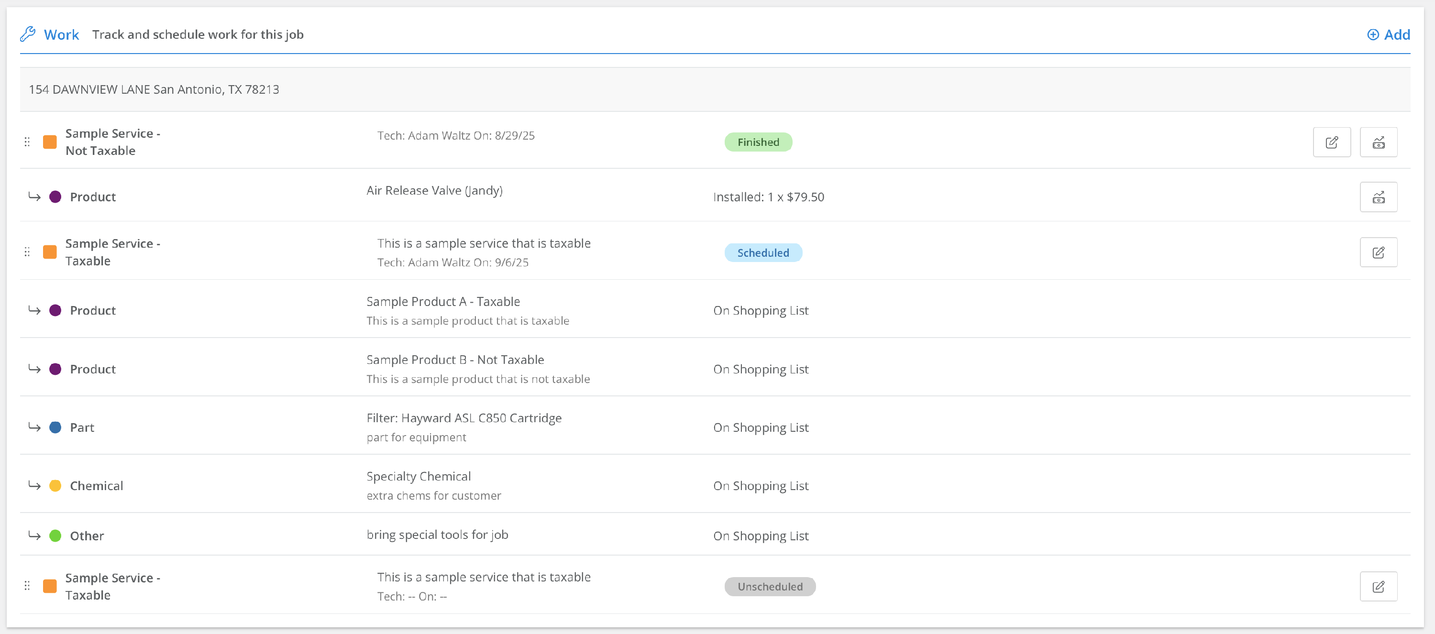The image size is (1435, 634).
Task: Grab drag handle of unscheduled Taxable service
Action: tap(27, 586)
